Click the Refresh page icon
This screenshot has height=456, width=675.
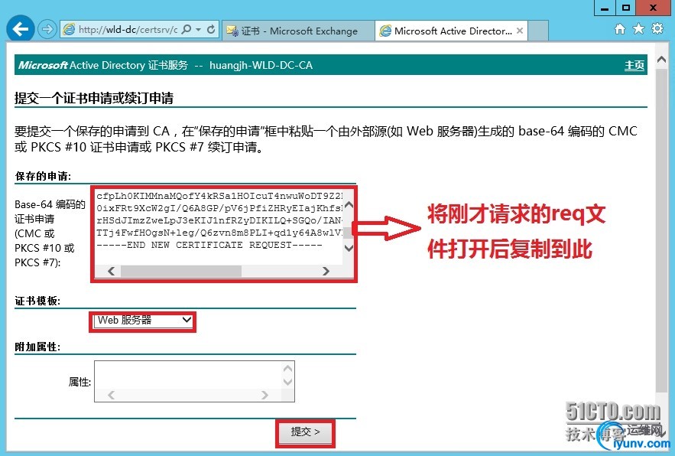(x=211, y=29)
